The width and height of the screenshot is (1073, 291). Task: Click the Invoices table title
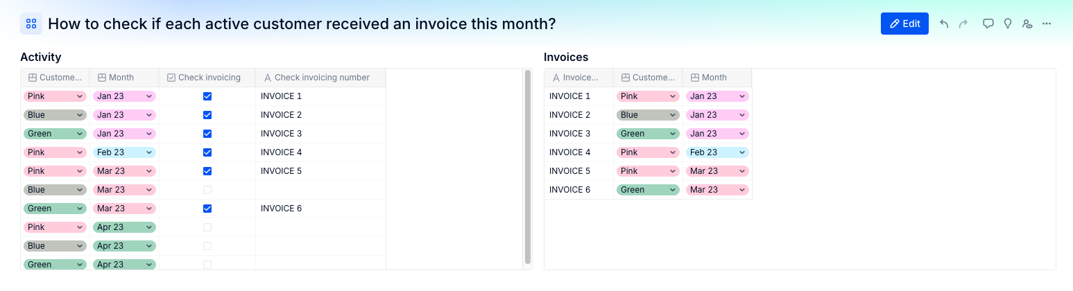pyautogui.click(x=566, y=57)
